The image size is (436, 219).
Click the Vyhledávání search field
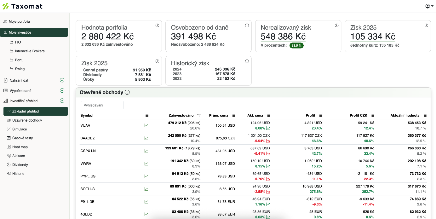pyautogui.click(x=102, y=105)
